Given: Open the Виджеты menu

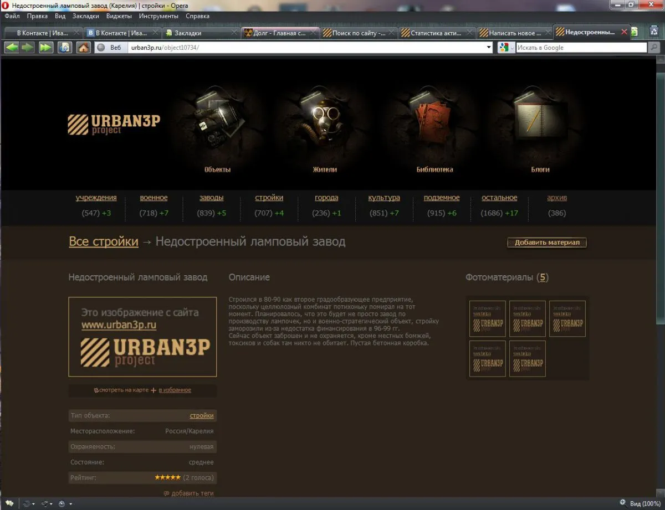Looking at the screenshot, I should click(x=119, y=16).
